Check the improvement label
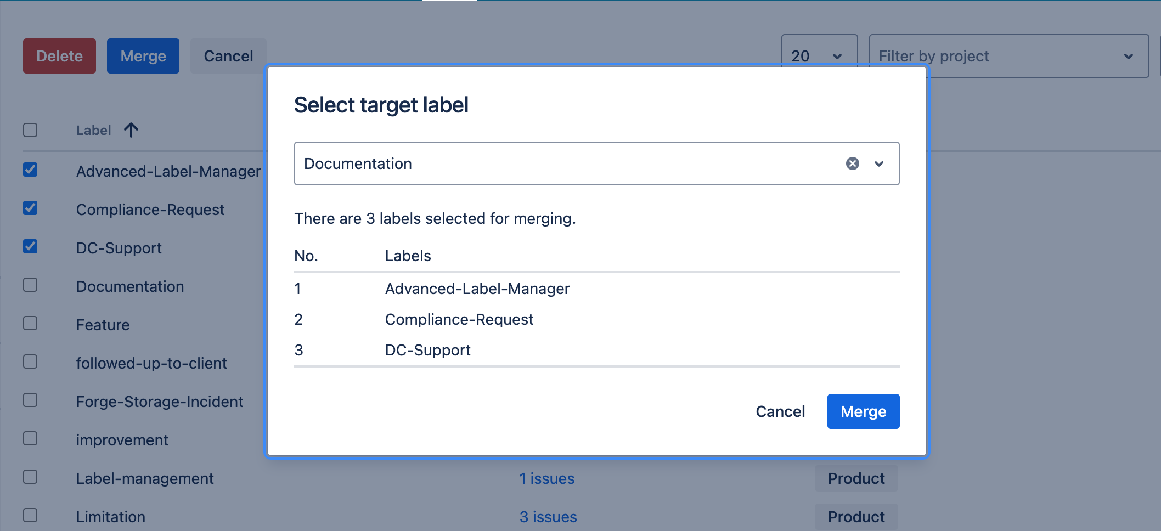This screenshot has height=531, width=1161. [x=30, y=439]
